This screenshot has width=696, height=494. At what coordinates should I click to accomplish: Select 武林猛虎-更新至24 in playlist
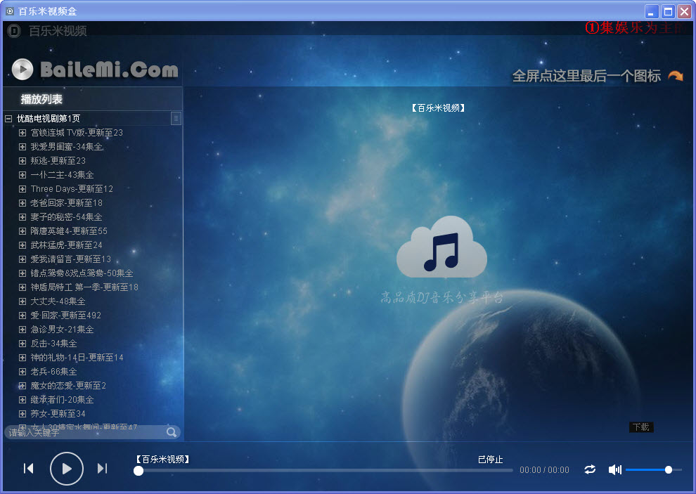pos(66,245)
